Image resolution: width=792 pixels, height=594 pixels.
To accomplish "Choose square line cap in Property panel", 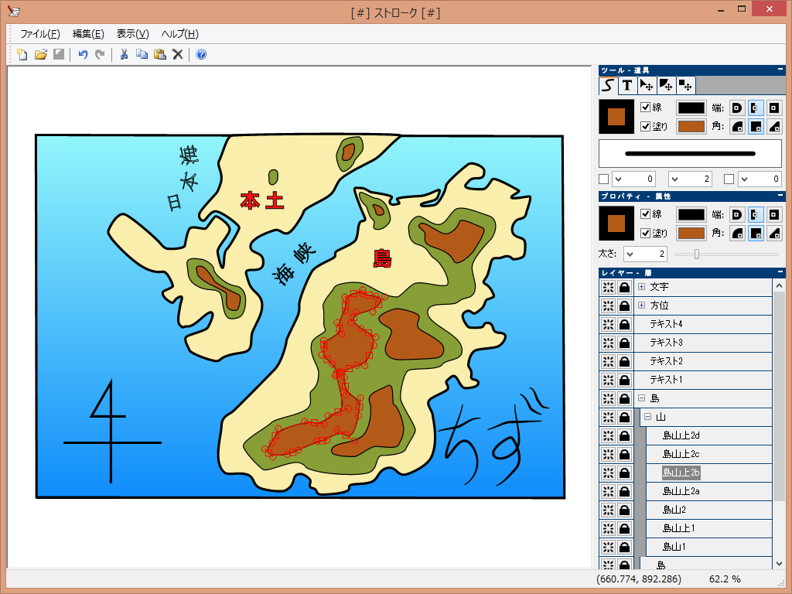I will 774,215.
